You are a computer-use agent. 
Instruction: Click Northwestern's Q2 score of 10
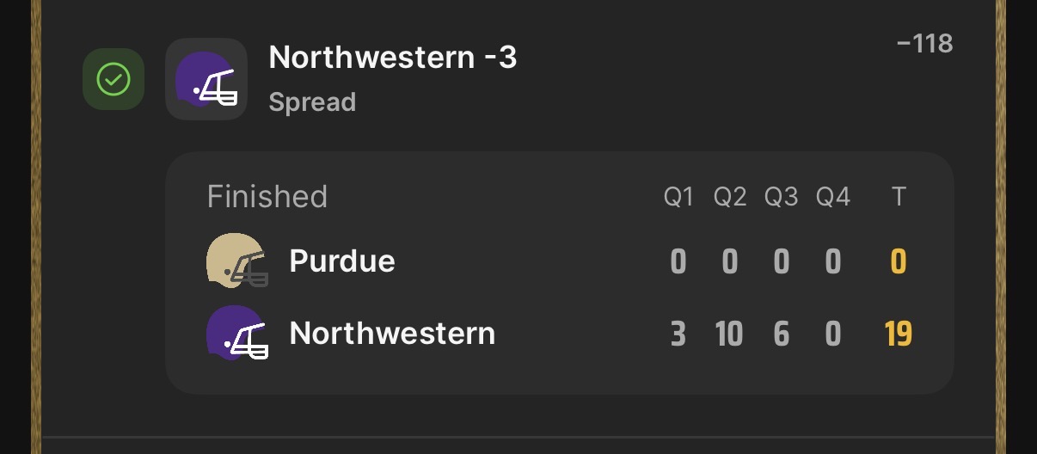(729, 334)
